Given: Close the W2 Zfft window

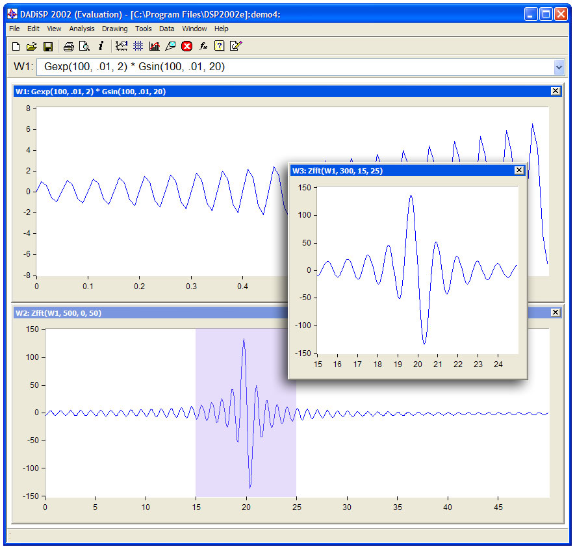Looking at the screenshot, I should pos(556,312).
